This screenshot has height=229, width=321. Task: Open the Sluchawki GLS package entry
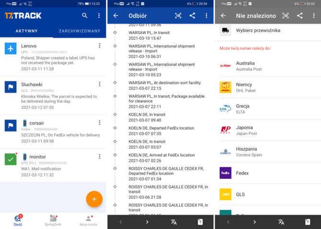coord(53,96)
